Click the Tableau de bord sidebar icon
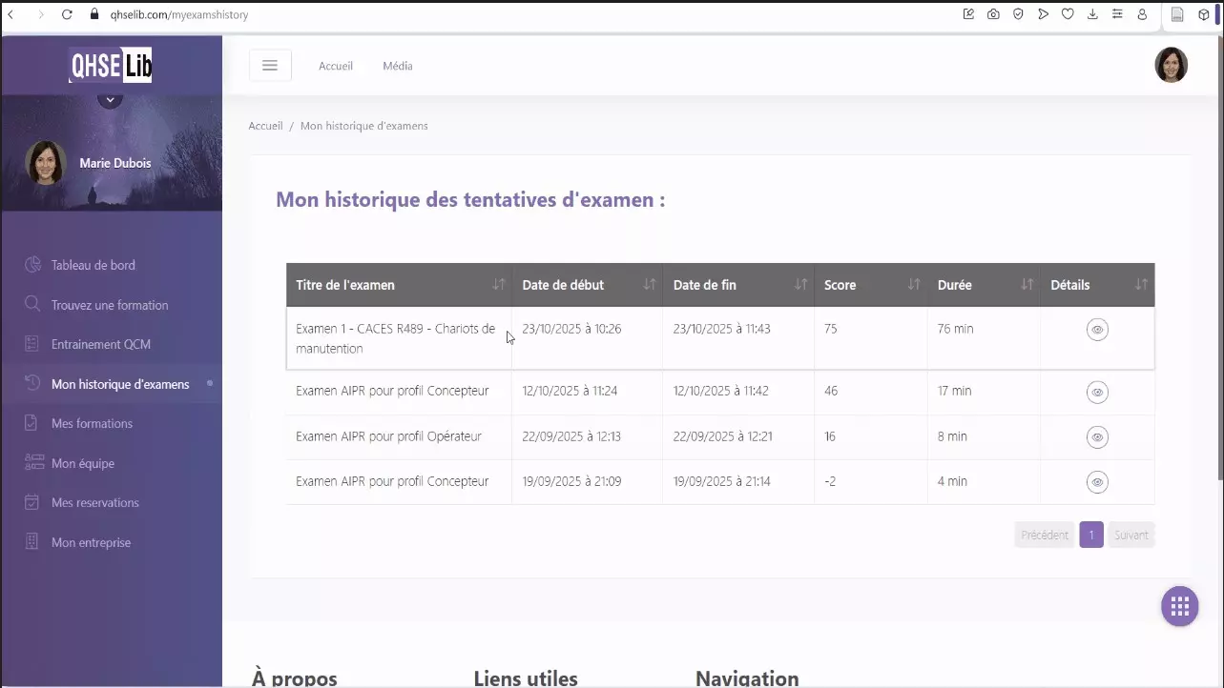1224x688 pixels. (32, 265)
